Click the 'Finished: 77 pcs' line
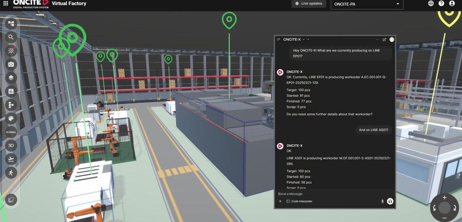The width and height of the screenshot is (462, 222). (x=299, y=101)
